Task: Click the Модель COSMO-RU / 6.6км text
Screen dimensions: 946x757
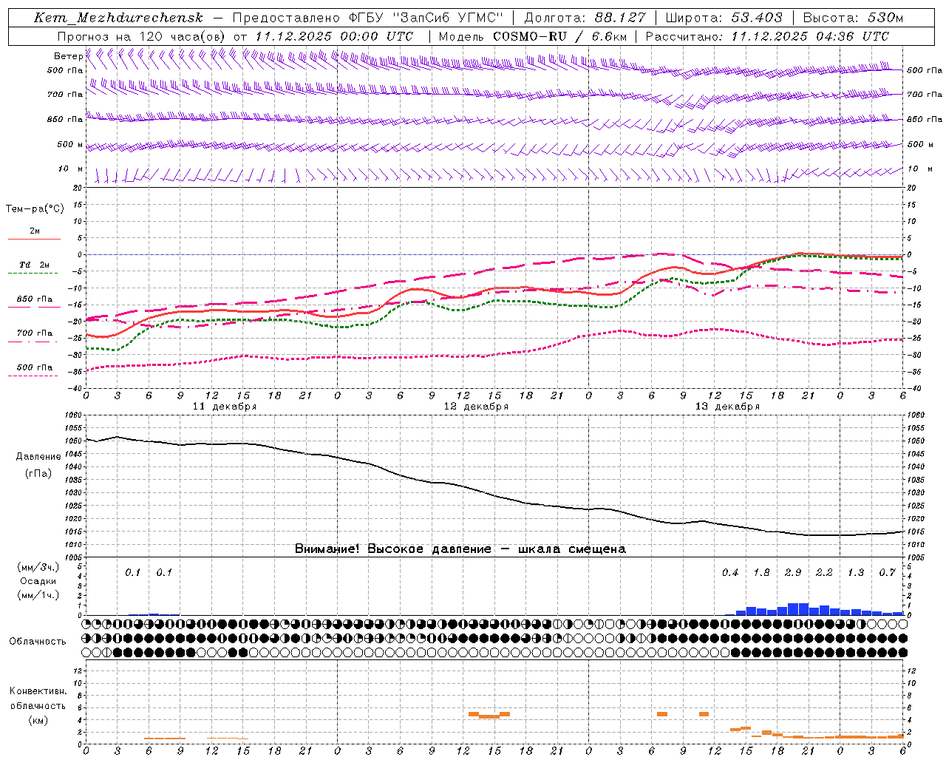Action: click(533, 36)
